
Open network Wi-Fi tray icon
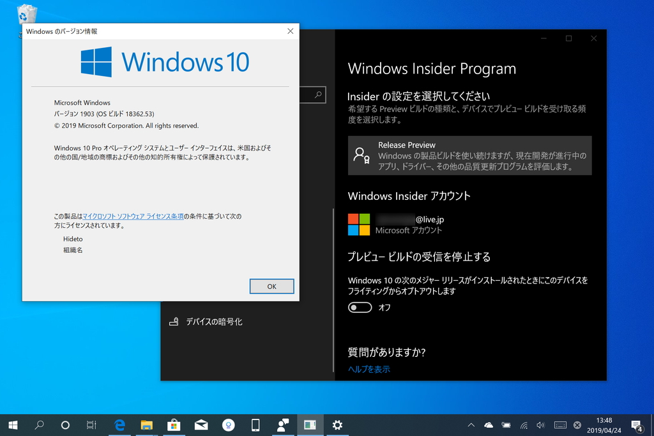coord(524,425)
